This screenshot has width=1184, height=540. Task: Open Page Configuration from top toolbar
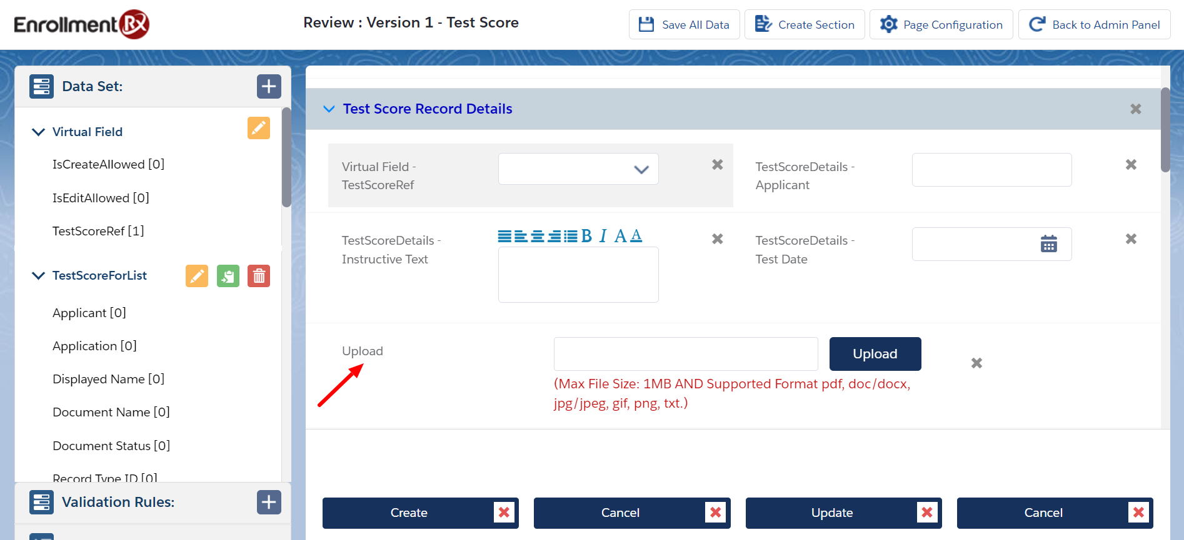941,25
